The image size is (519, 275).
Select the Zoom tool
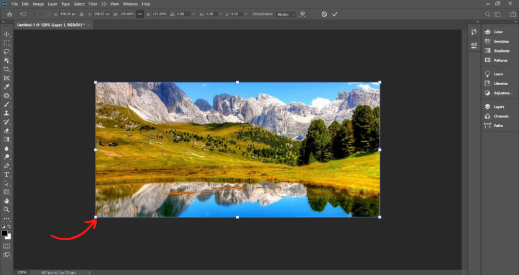[x=7, y=210]
